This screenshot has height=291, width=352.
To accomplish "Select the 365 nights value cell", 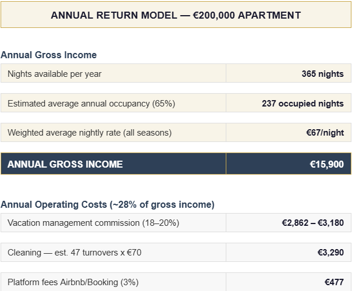I will click(322, 74).
